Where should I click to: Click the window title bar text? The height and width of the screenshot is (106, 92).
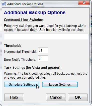pyautogui.click(x=25, y=4)
